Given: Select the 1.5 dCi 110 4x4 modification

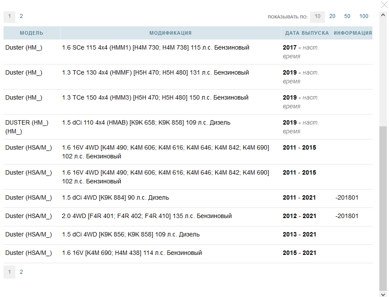Looking at the screenshot, I should (x=146, y=123).
